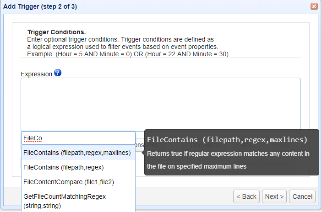The height and width of the screenshot is (212, 322).
Task: Pick FileContentCompare (file1,file2) from the list
Action: coord(68,182)
